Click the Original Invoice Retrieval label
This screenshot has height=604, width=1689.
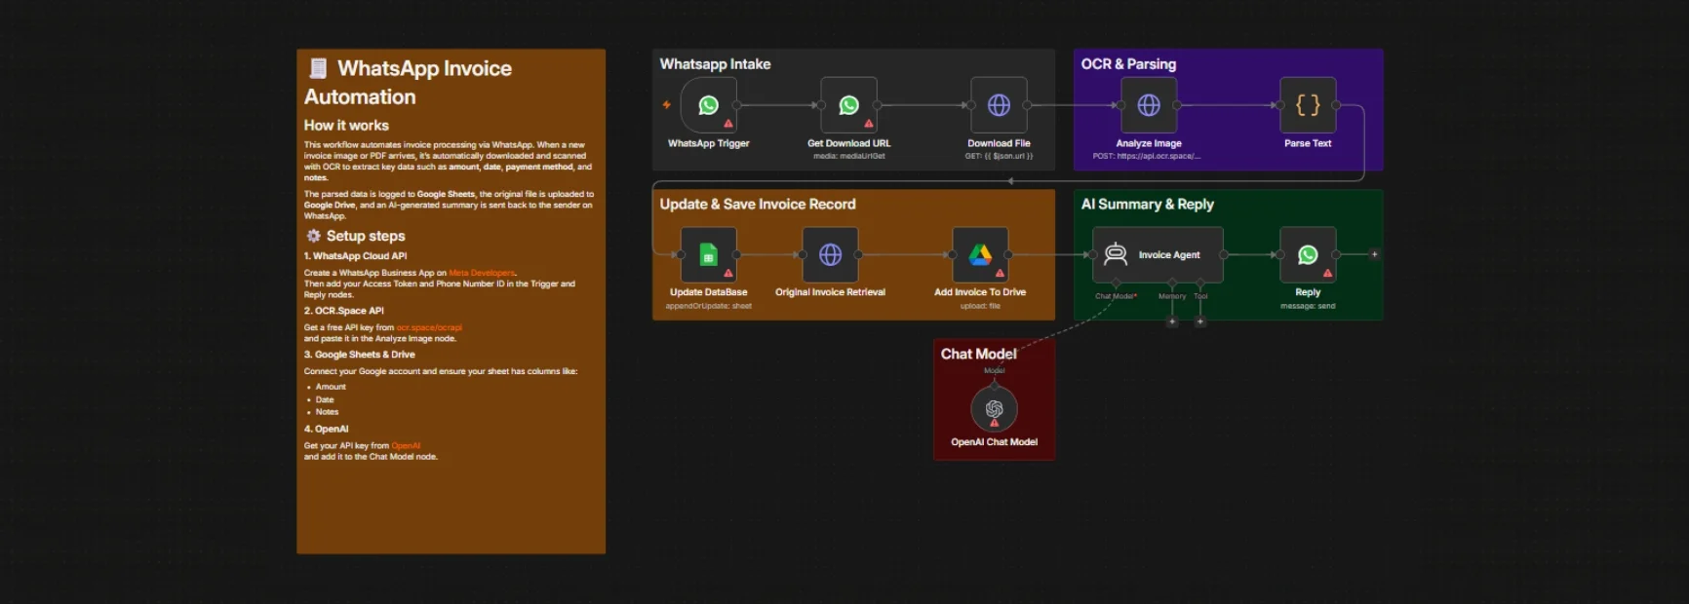point(830,292)
